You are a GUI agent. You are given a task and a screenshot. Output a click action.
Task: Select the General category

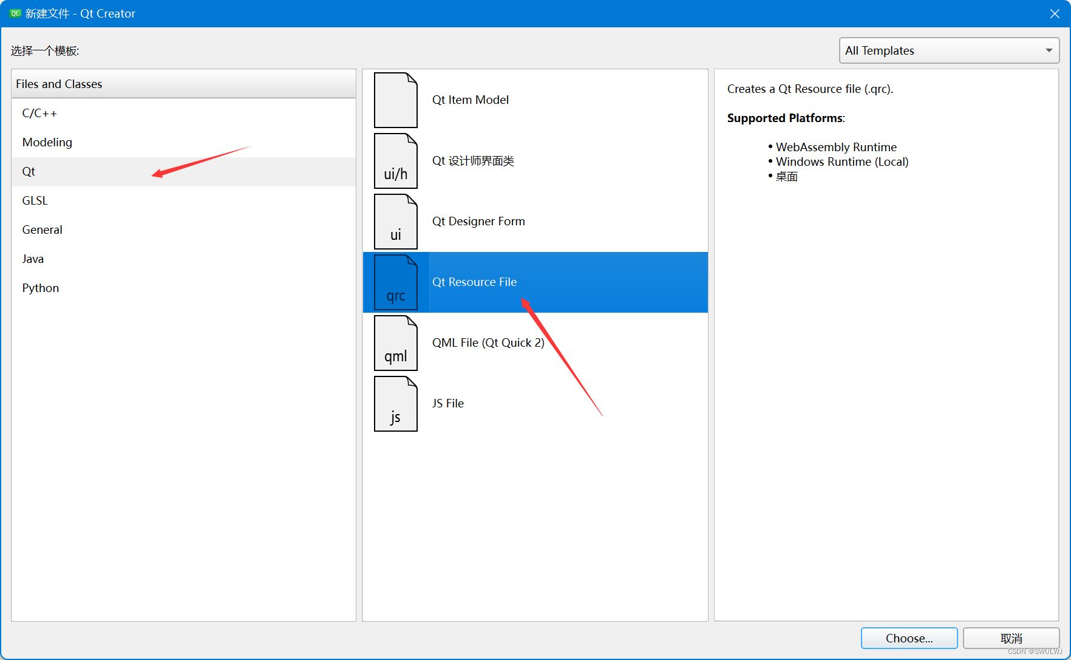pos(183,230)
